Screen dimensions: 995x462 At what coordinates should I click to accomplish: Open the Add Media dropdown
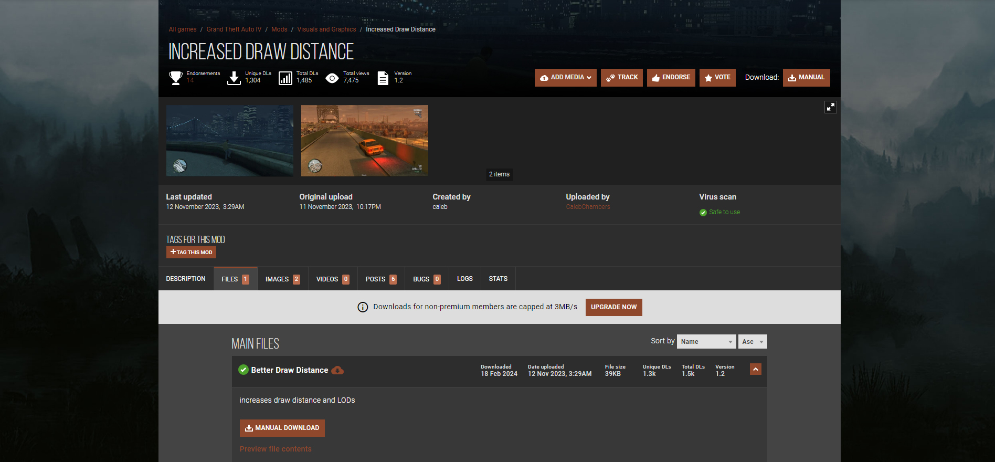566,78
